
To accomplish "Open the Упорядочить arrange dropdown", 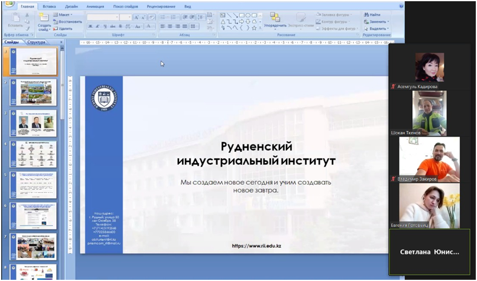I will [x=275, y=21].
